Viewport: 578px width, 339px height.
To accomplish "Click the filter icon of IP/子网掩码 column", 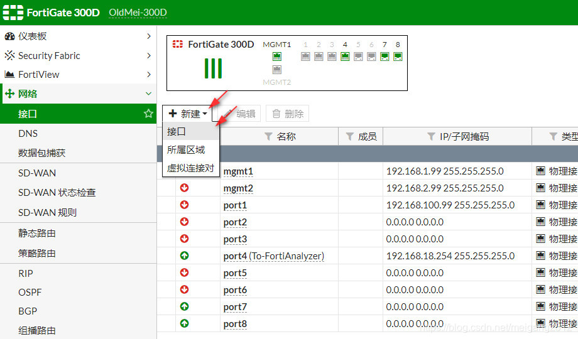I will (x=431, y=136).
